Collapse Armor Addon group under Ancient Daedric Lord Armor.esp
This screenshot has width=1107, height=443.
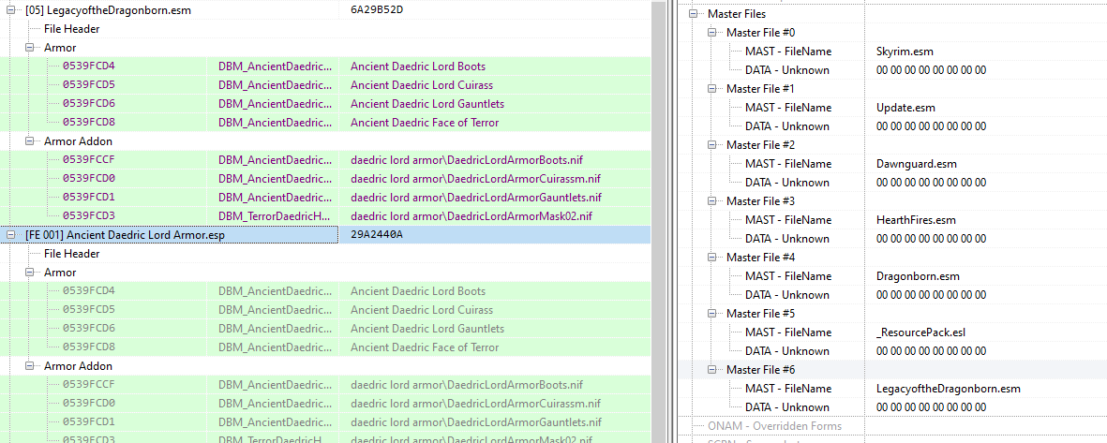pyautogui.click(x=30, y=366)
